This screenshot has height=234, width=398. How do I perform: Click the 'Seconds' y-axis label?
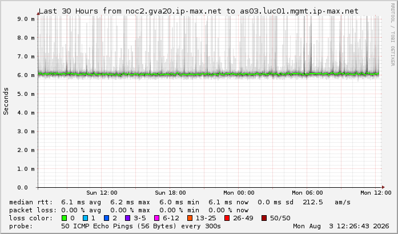6,101
